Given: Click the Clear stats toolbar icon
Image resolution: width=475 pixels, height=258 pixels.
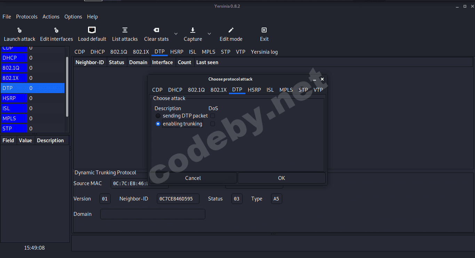Looking at the screenshot, I should coord(156,33).
